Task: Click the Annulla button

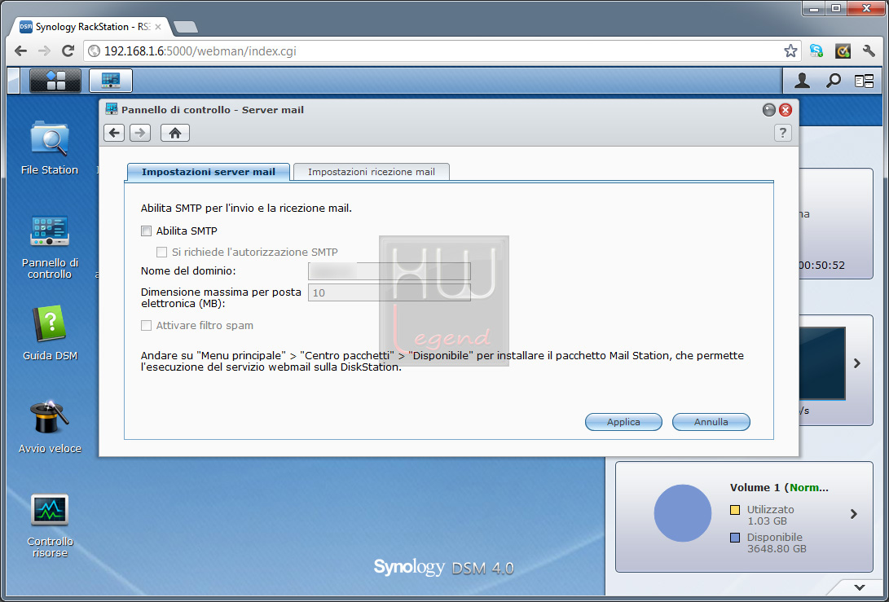Action: point(711,422)
